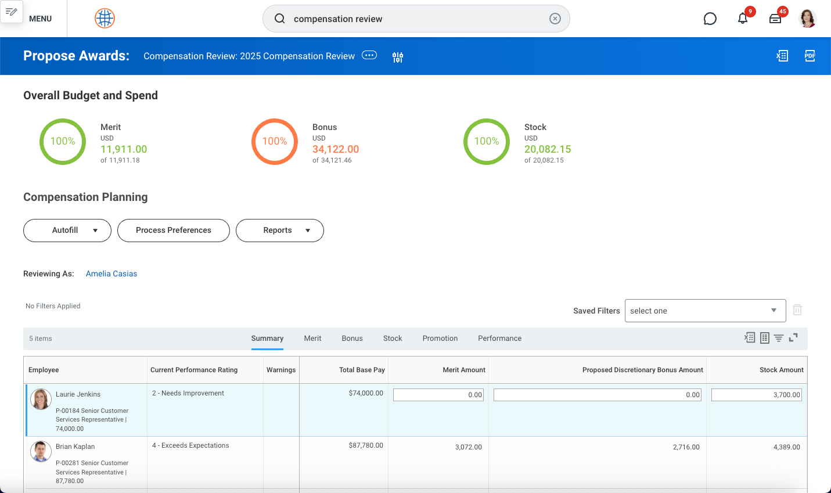Screen dimensions: 831x493
Task: Open the chat messages icon
Action: coord(710,18)
